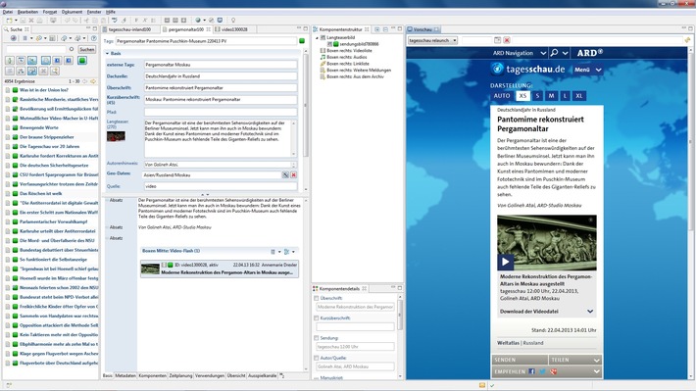Click the Facebook icon in Empfehlen bar
Screen dimensions: 696x391
[531, 371]
